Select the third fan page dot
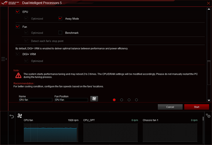The width and height of the screenshot is (212, 145). (129, 100)
